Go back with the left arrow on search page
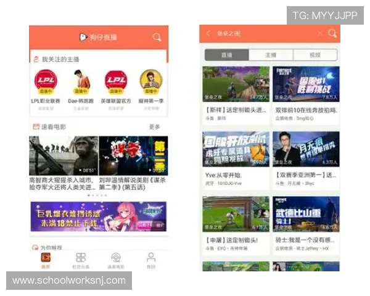 [x=208, y=33]
